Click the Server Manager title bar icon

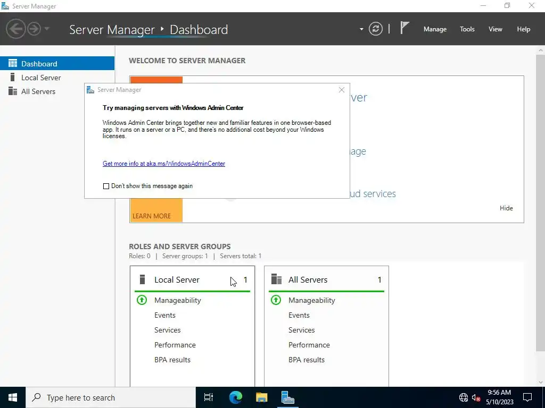[5, 6]
